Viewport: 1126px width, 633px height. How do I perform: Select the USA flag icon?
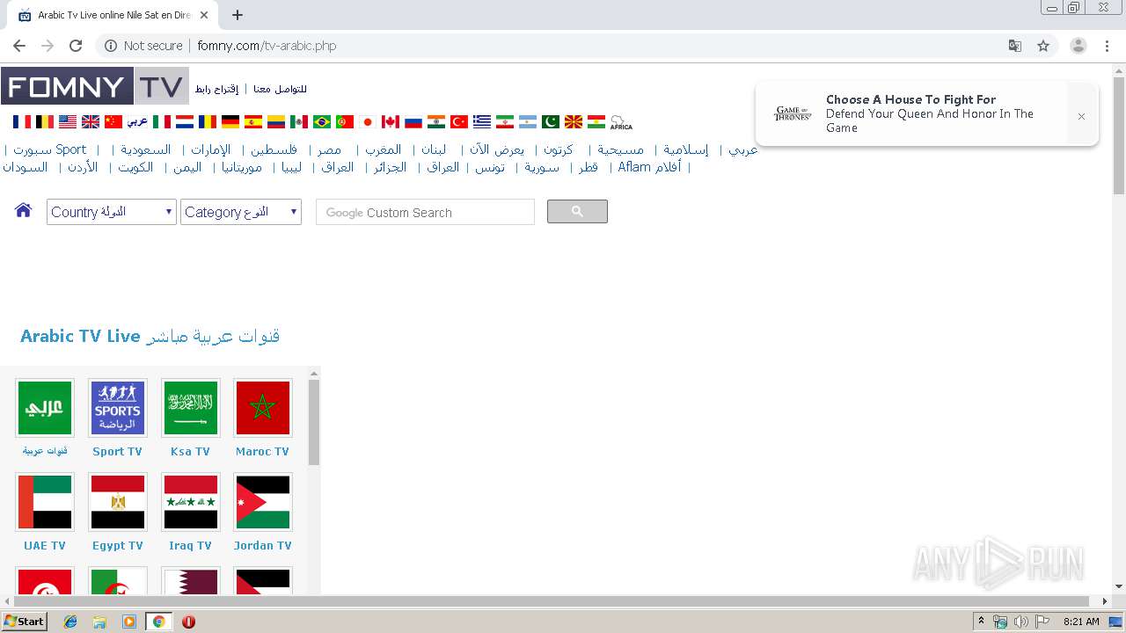[x=68, y=122]
